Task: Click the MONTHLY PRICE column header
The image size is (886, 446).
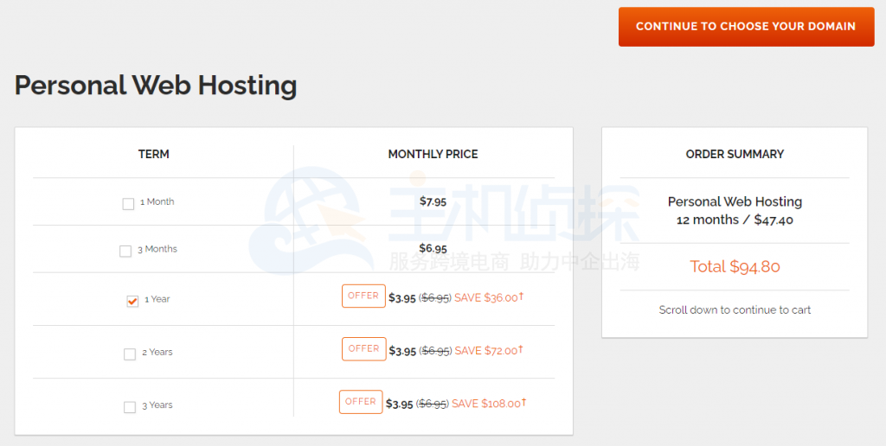Action: (433, 154)
